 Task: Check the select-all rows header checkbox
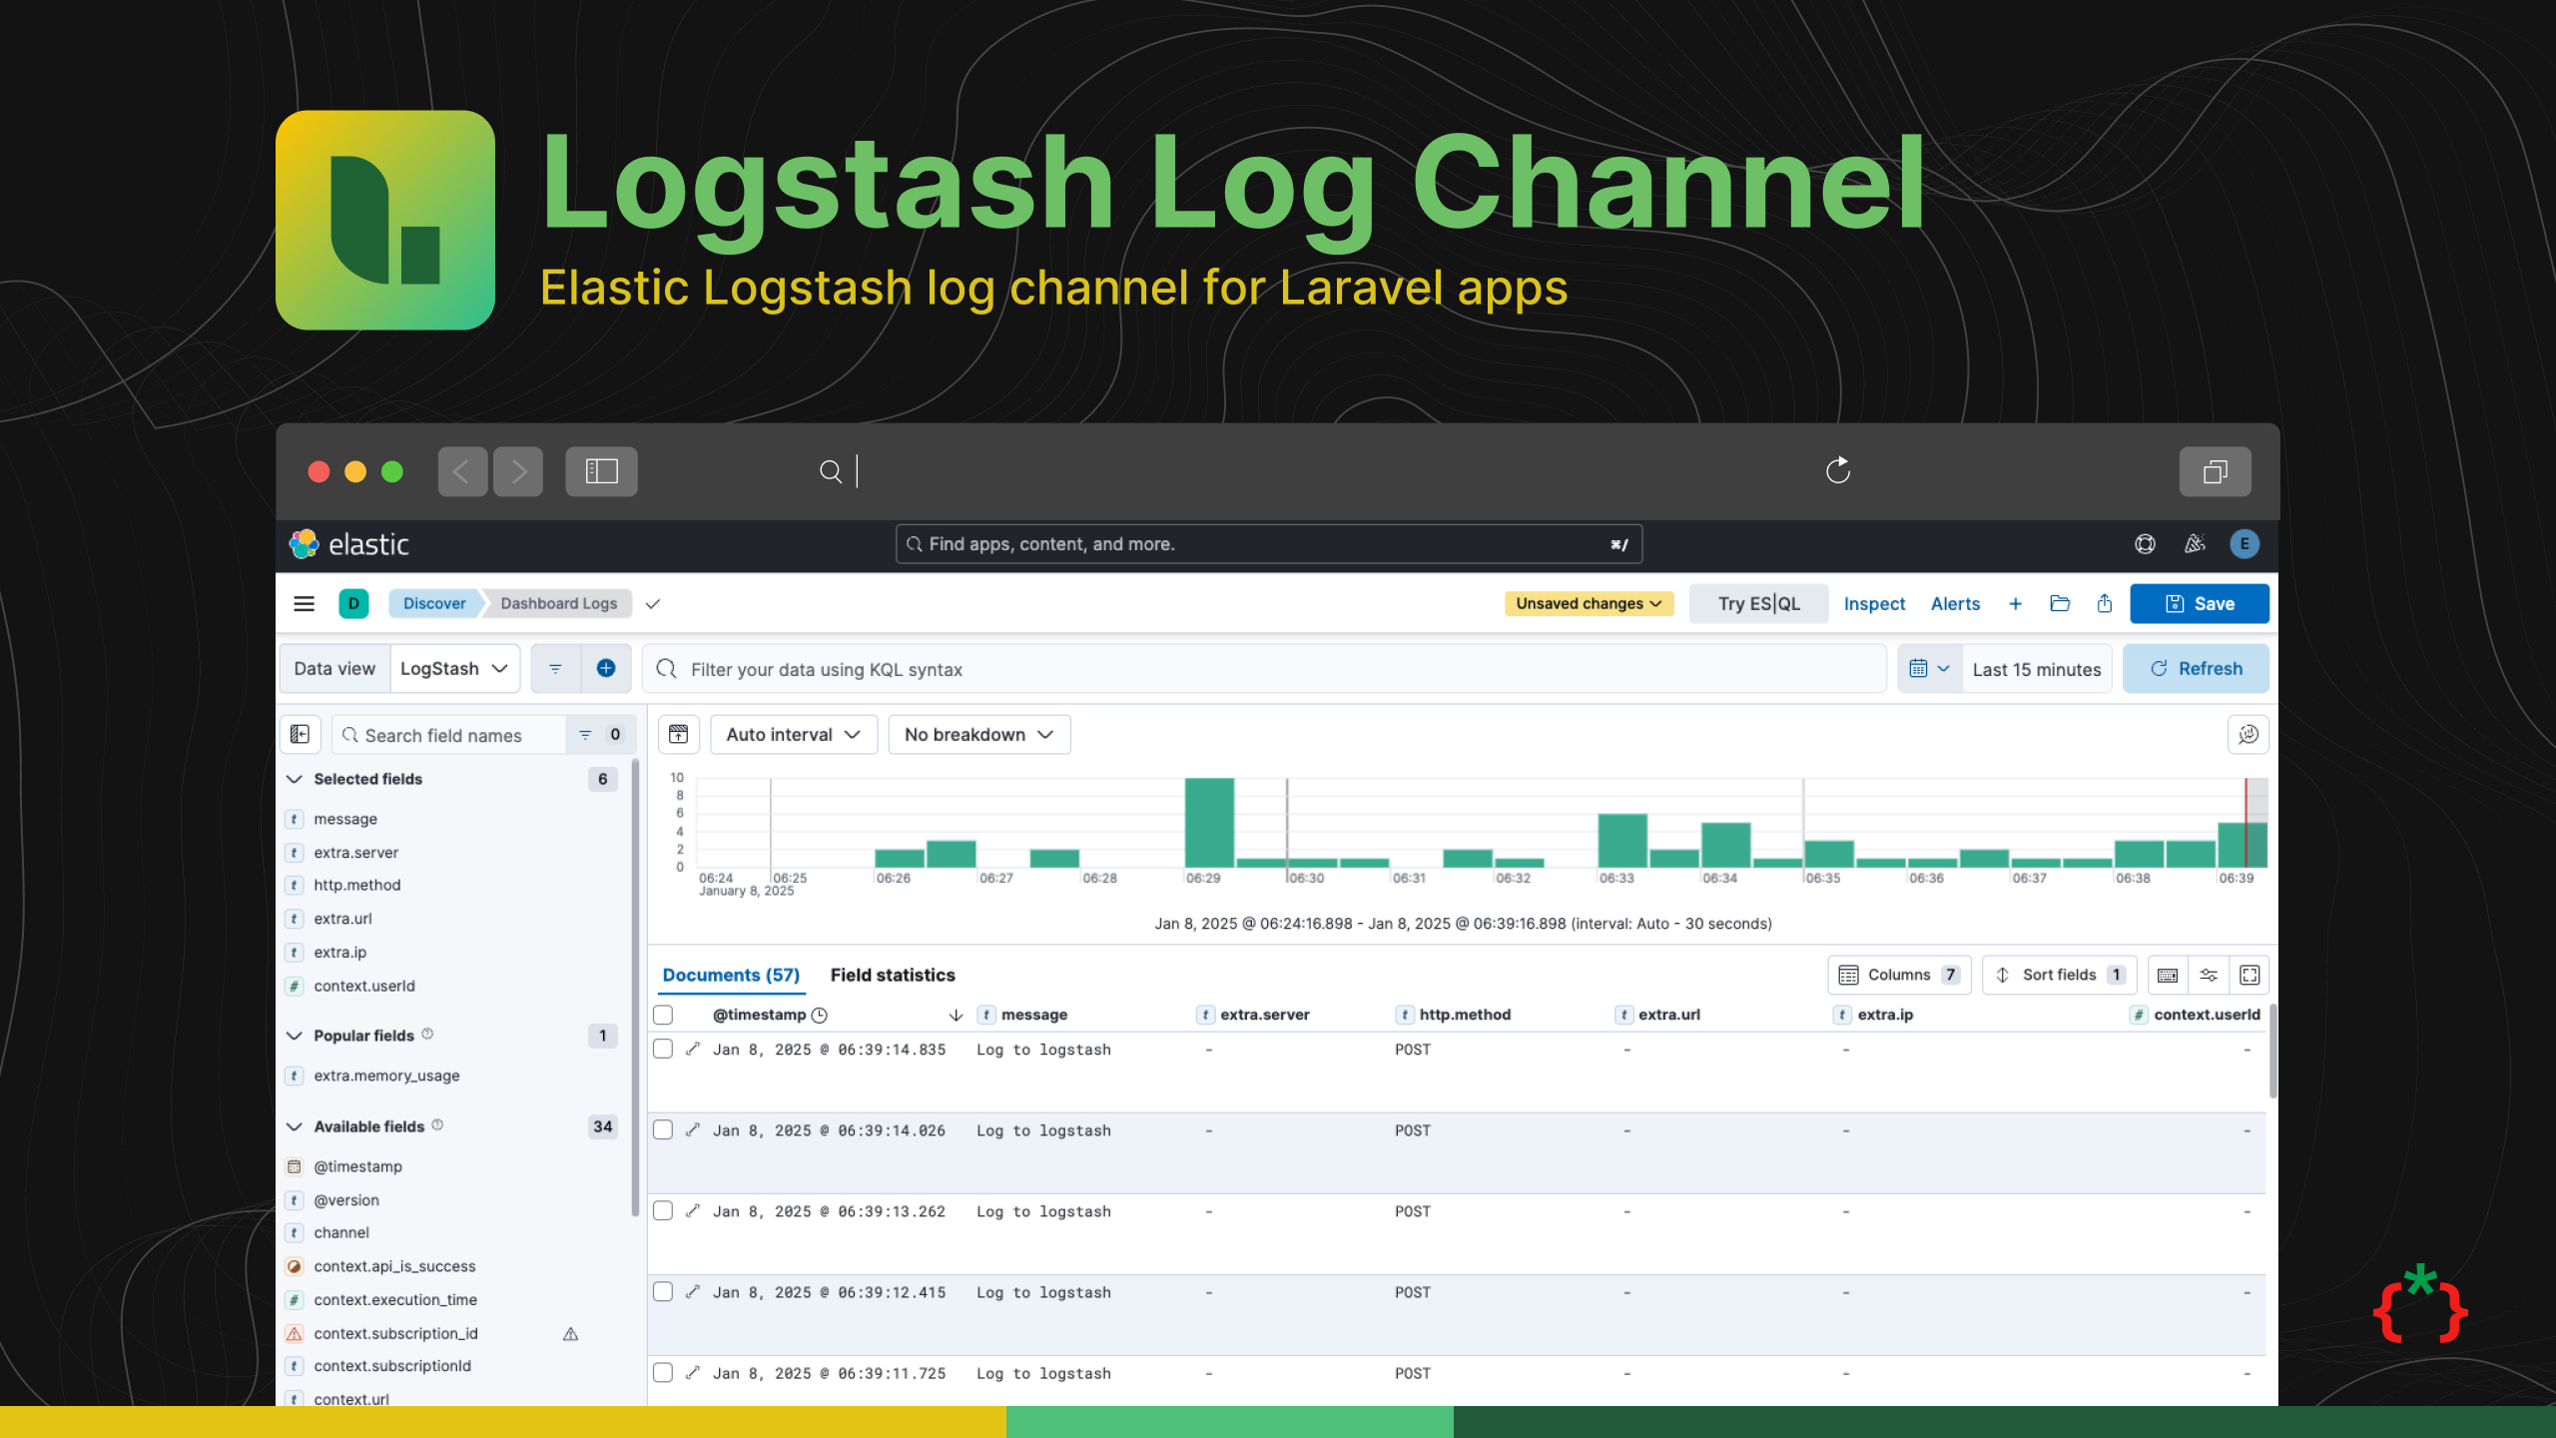[663, 1015]
